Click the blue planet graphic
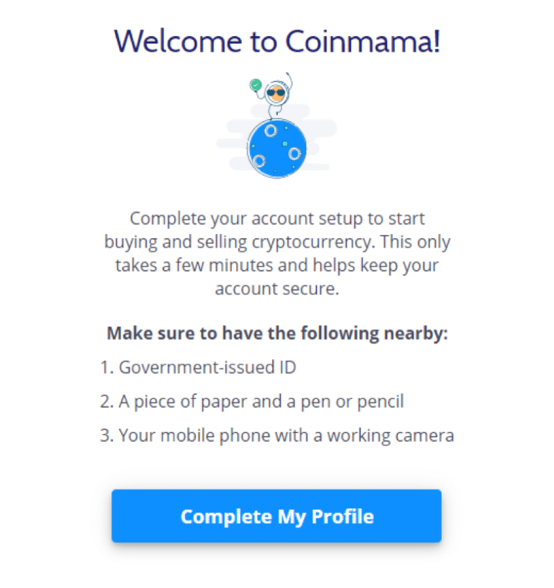 click(276, 148)
